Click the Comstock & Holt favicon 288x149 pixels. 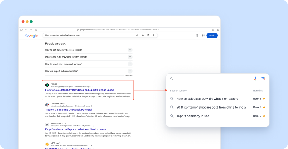(x=47, y=105)
